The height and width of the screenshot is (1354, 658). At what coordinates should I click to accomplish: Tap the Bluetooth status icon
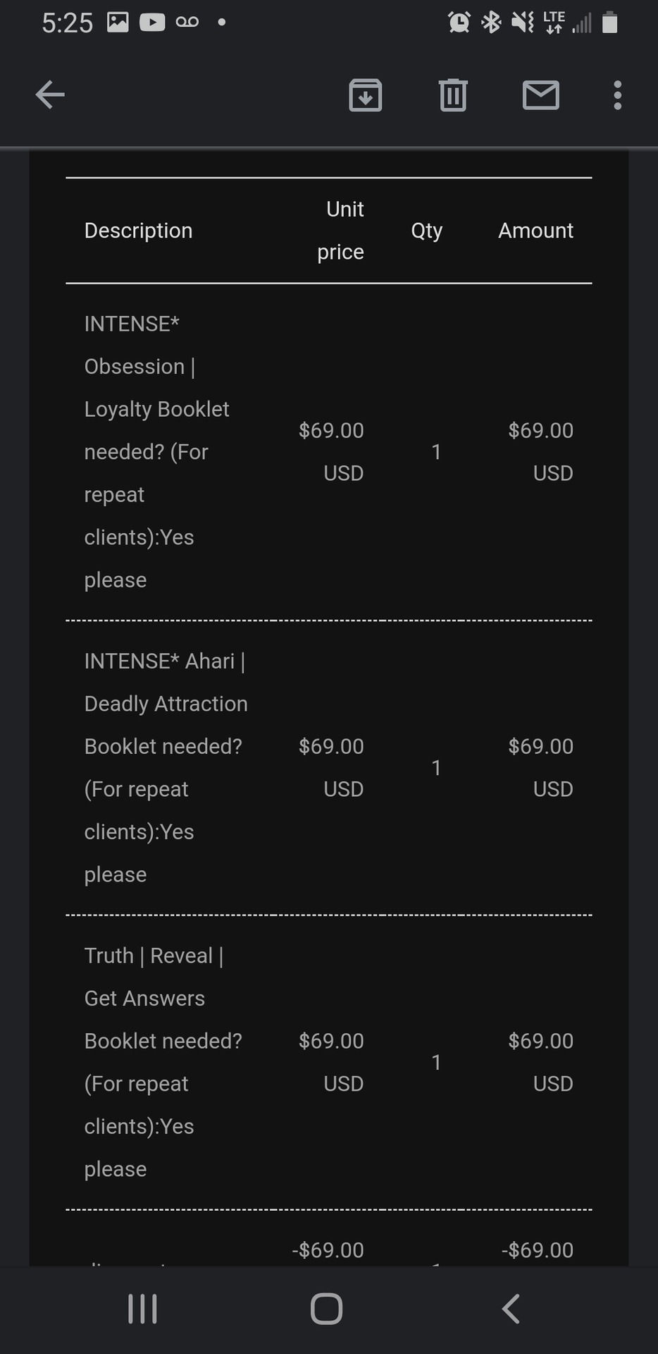pyautogui.click(x=491, y=23)
